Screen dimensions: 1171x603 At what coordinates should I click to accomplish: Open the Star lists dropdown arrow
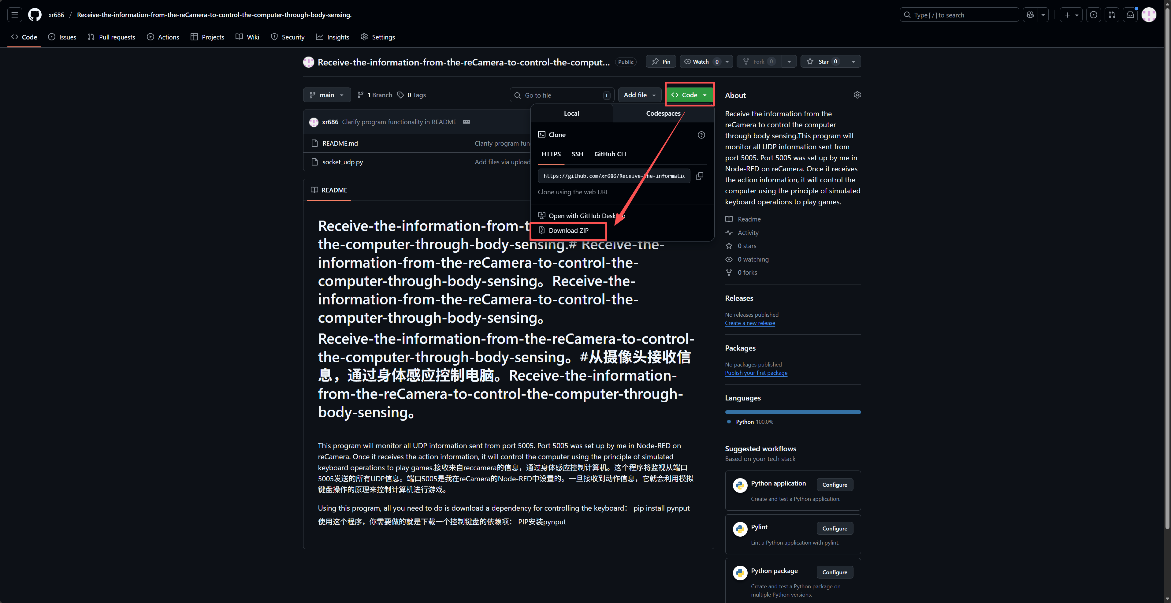tap(853, 62)
